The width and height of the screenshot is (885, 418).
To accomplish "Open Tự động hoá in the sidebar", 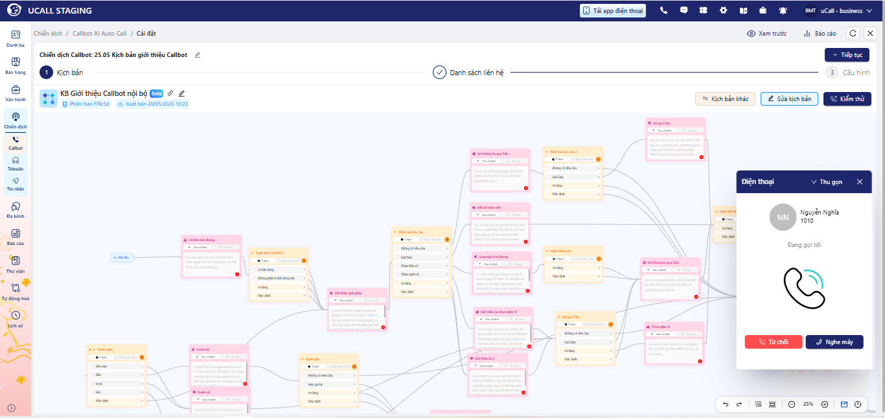I will 16,292.
